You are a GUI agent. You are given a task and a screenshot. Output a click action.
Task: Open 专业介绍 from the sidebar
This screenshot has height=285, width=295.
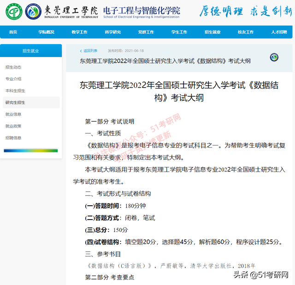[x=13, y=79]
